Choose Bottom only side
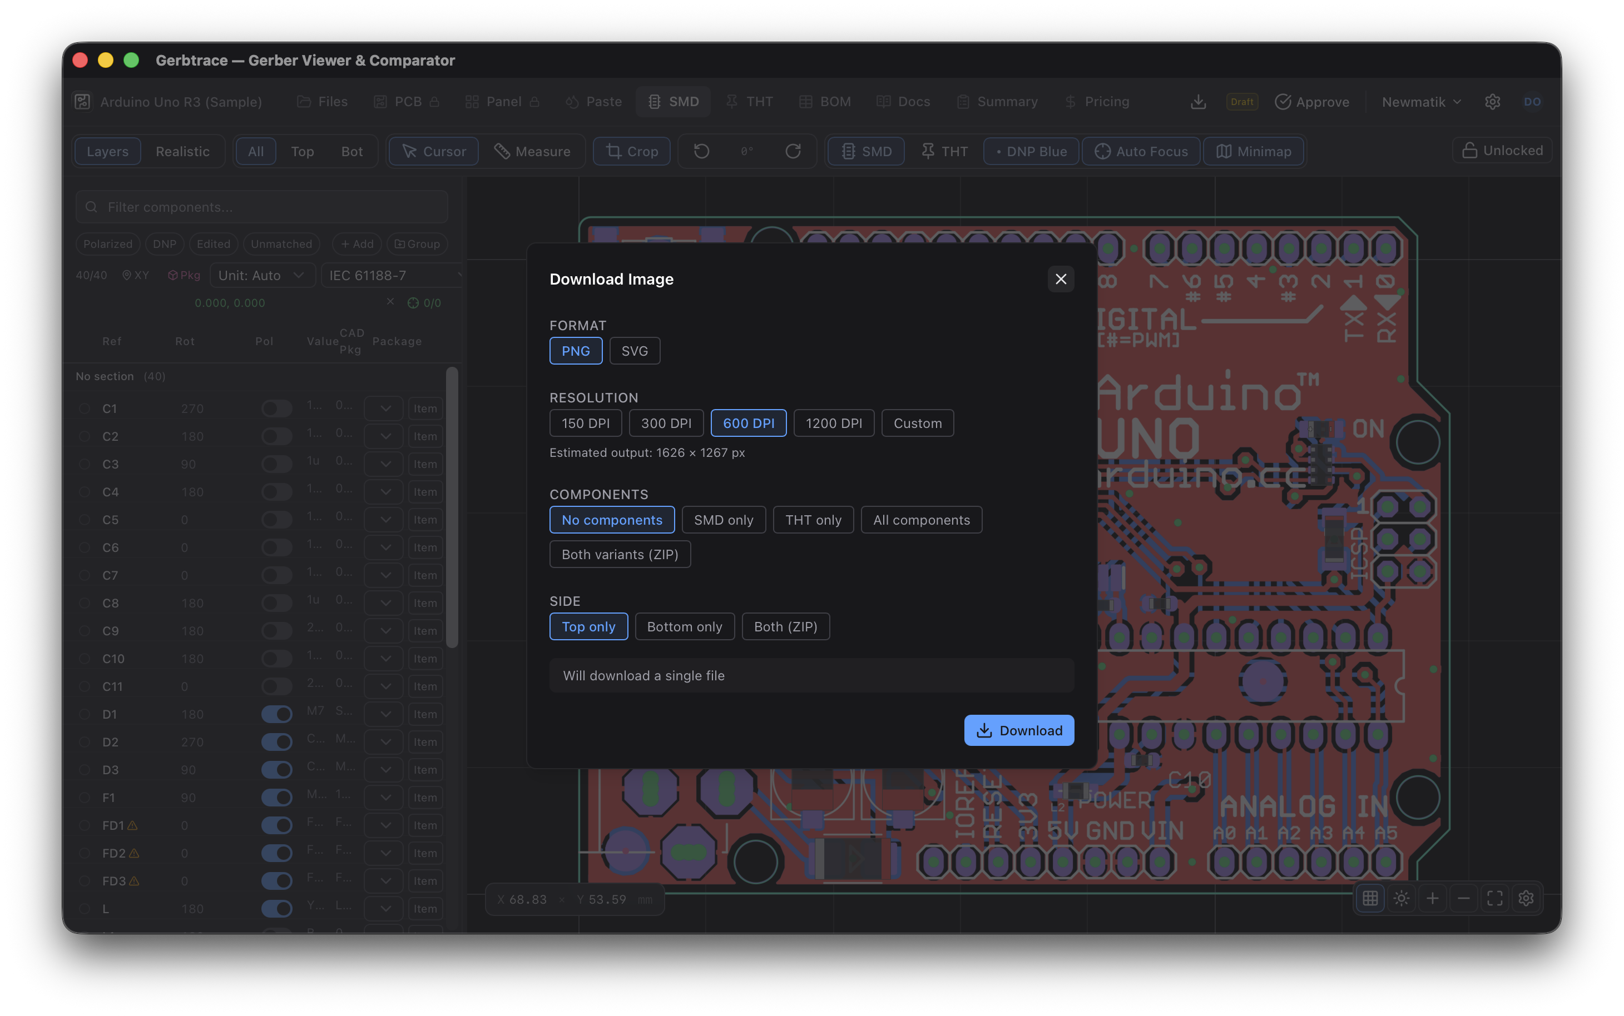1624x1016 pixels. coord(684,627)
